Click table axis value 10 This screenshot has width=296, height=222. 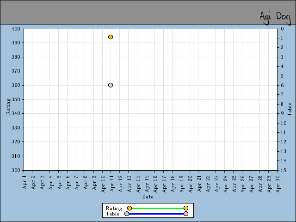click(x=284, y=123)
